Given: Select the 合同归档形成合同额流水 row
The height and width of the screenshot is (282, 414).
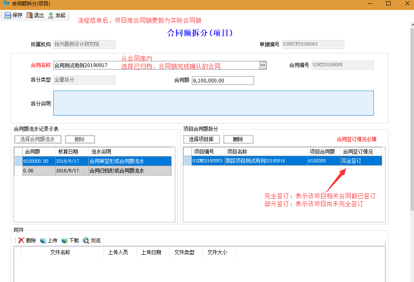Looking at the screenshot, I should (116, 171).
